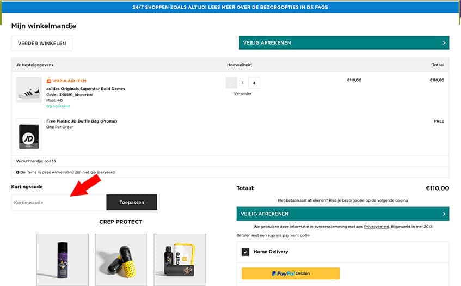Click the top blue FAQ banner
461x286 pixels.
pos(230,7)
